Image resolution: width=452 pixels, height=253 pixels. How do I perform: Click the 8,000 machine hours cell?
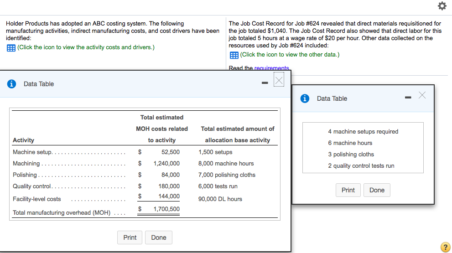point(226,163)
